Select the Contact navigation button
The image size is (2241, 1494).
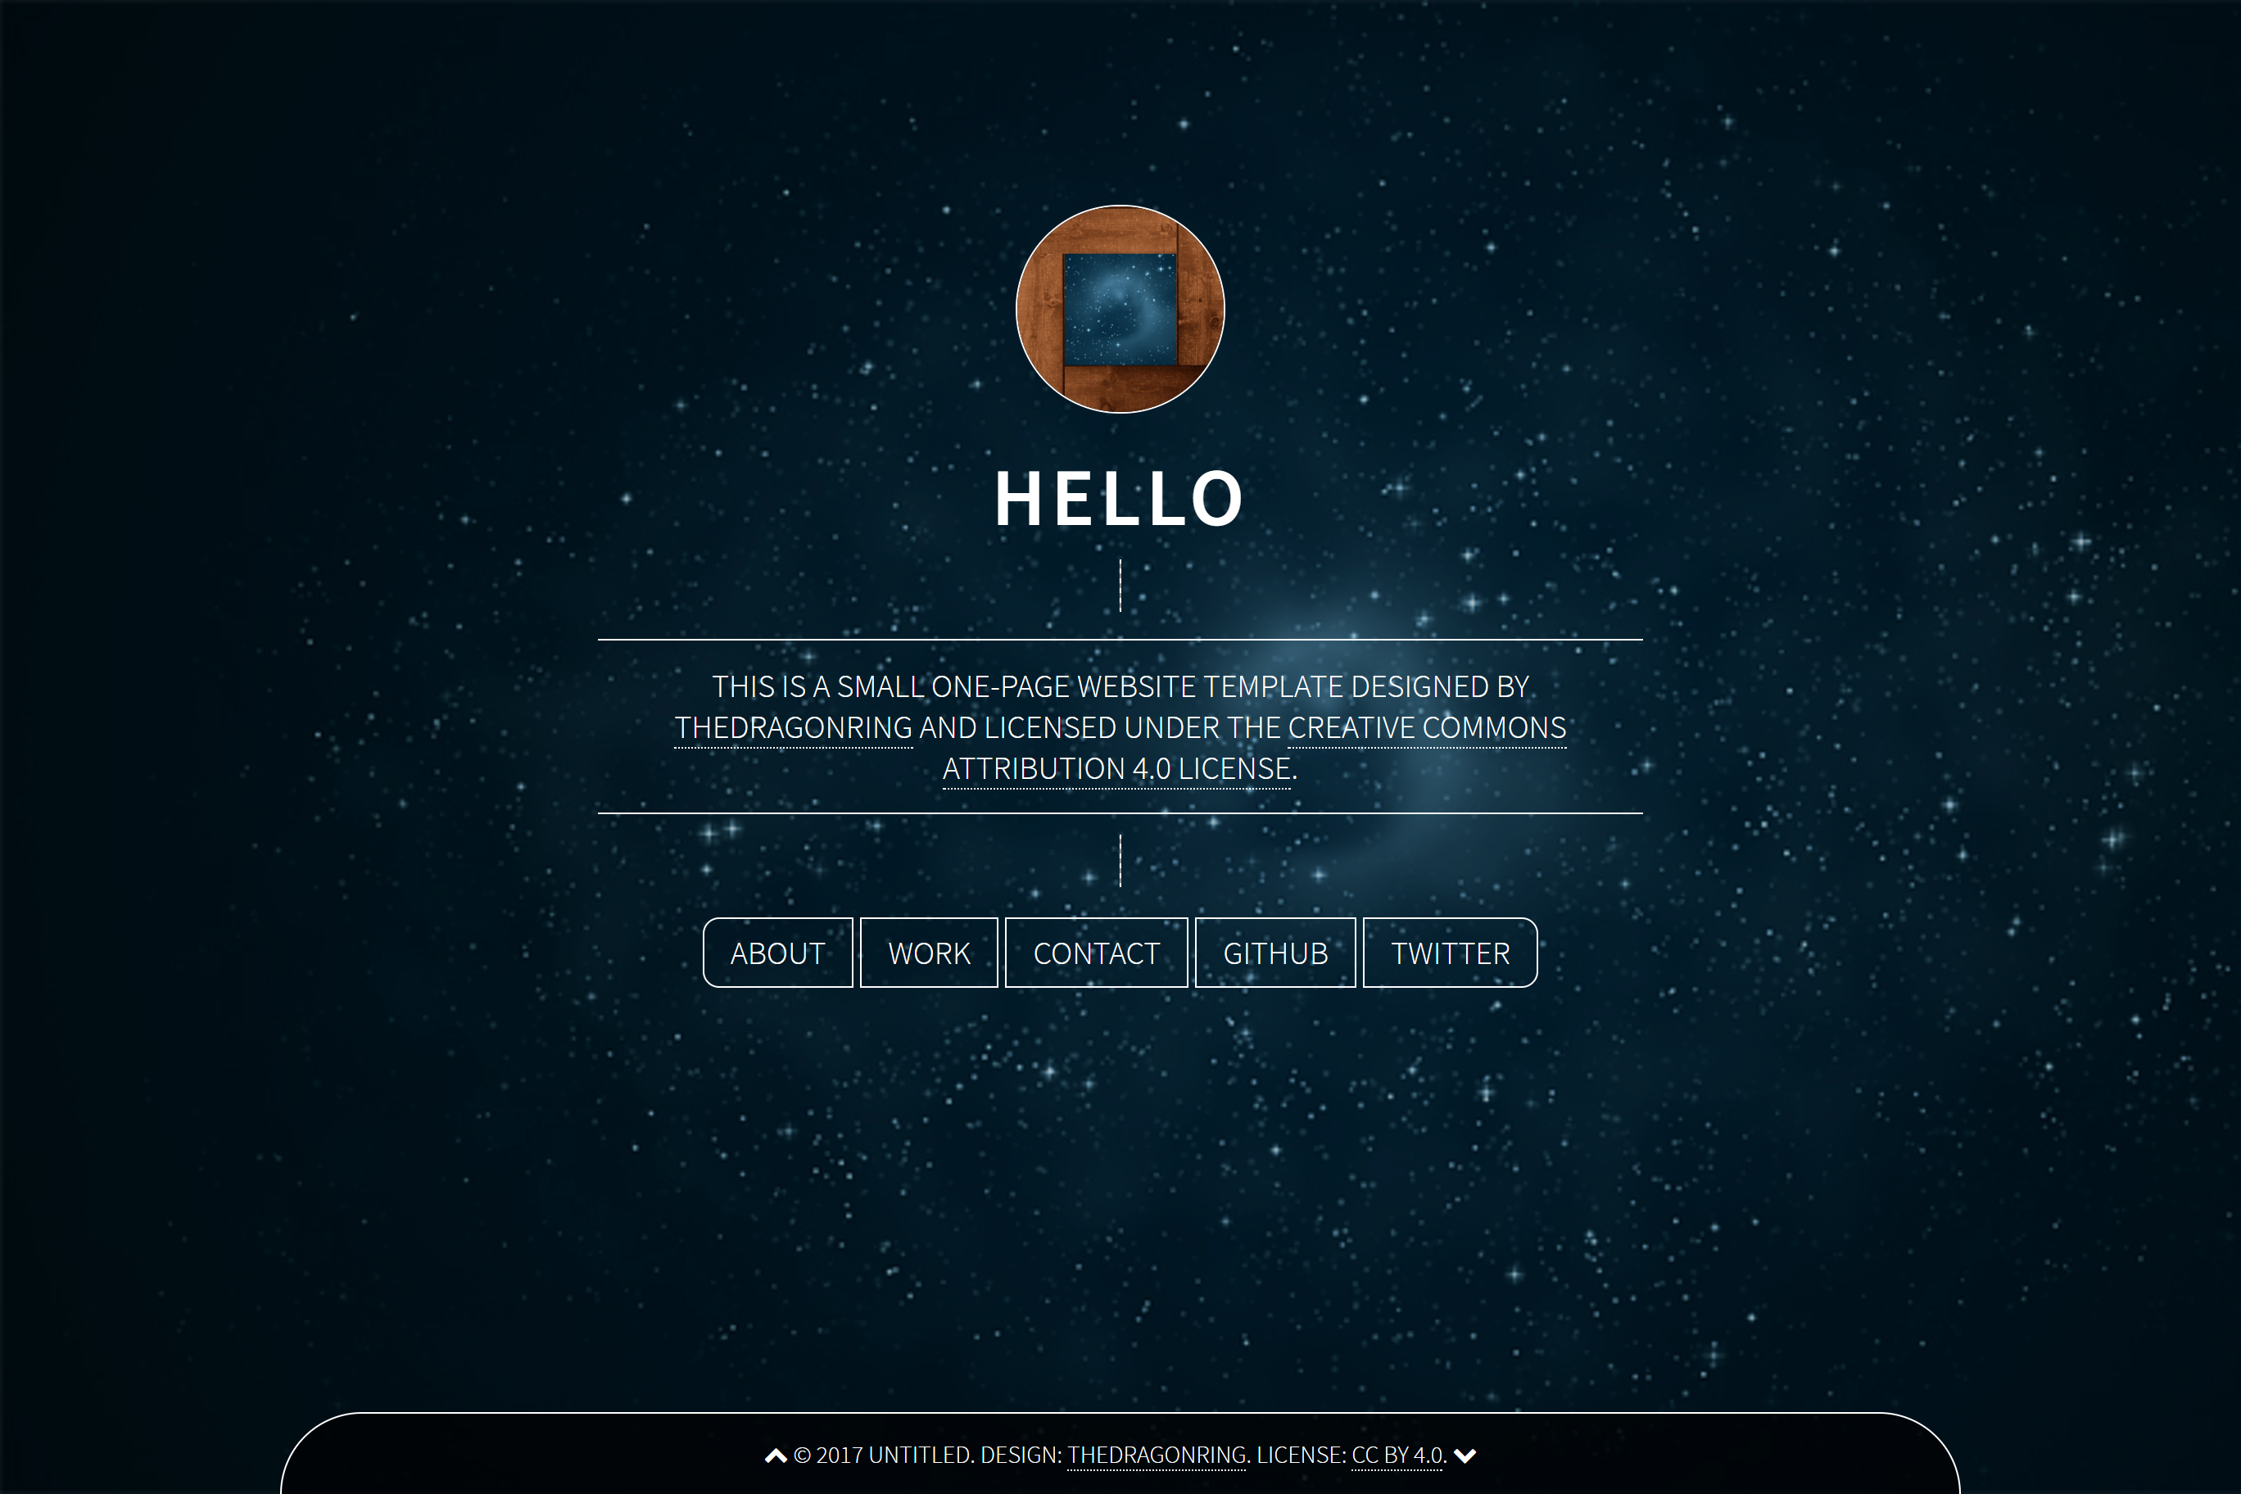point(1096,953)
